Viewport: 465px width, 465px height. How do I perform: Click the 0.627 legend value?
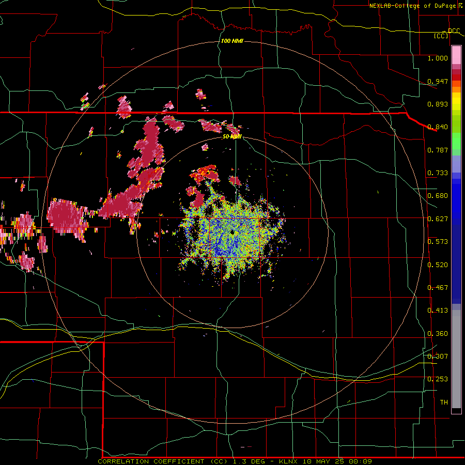point(438,219)
